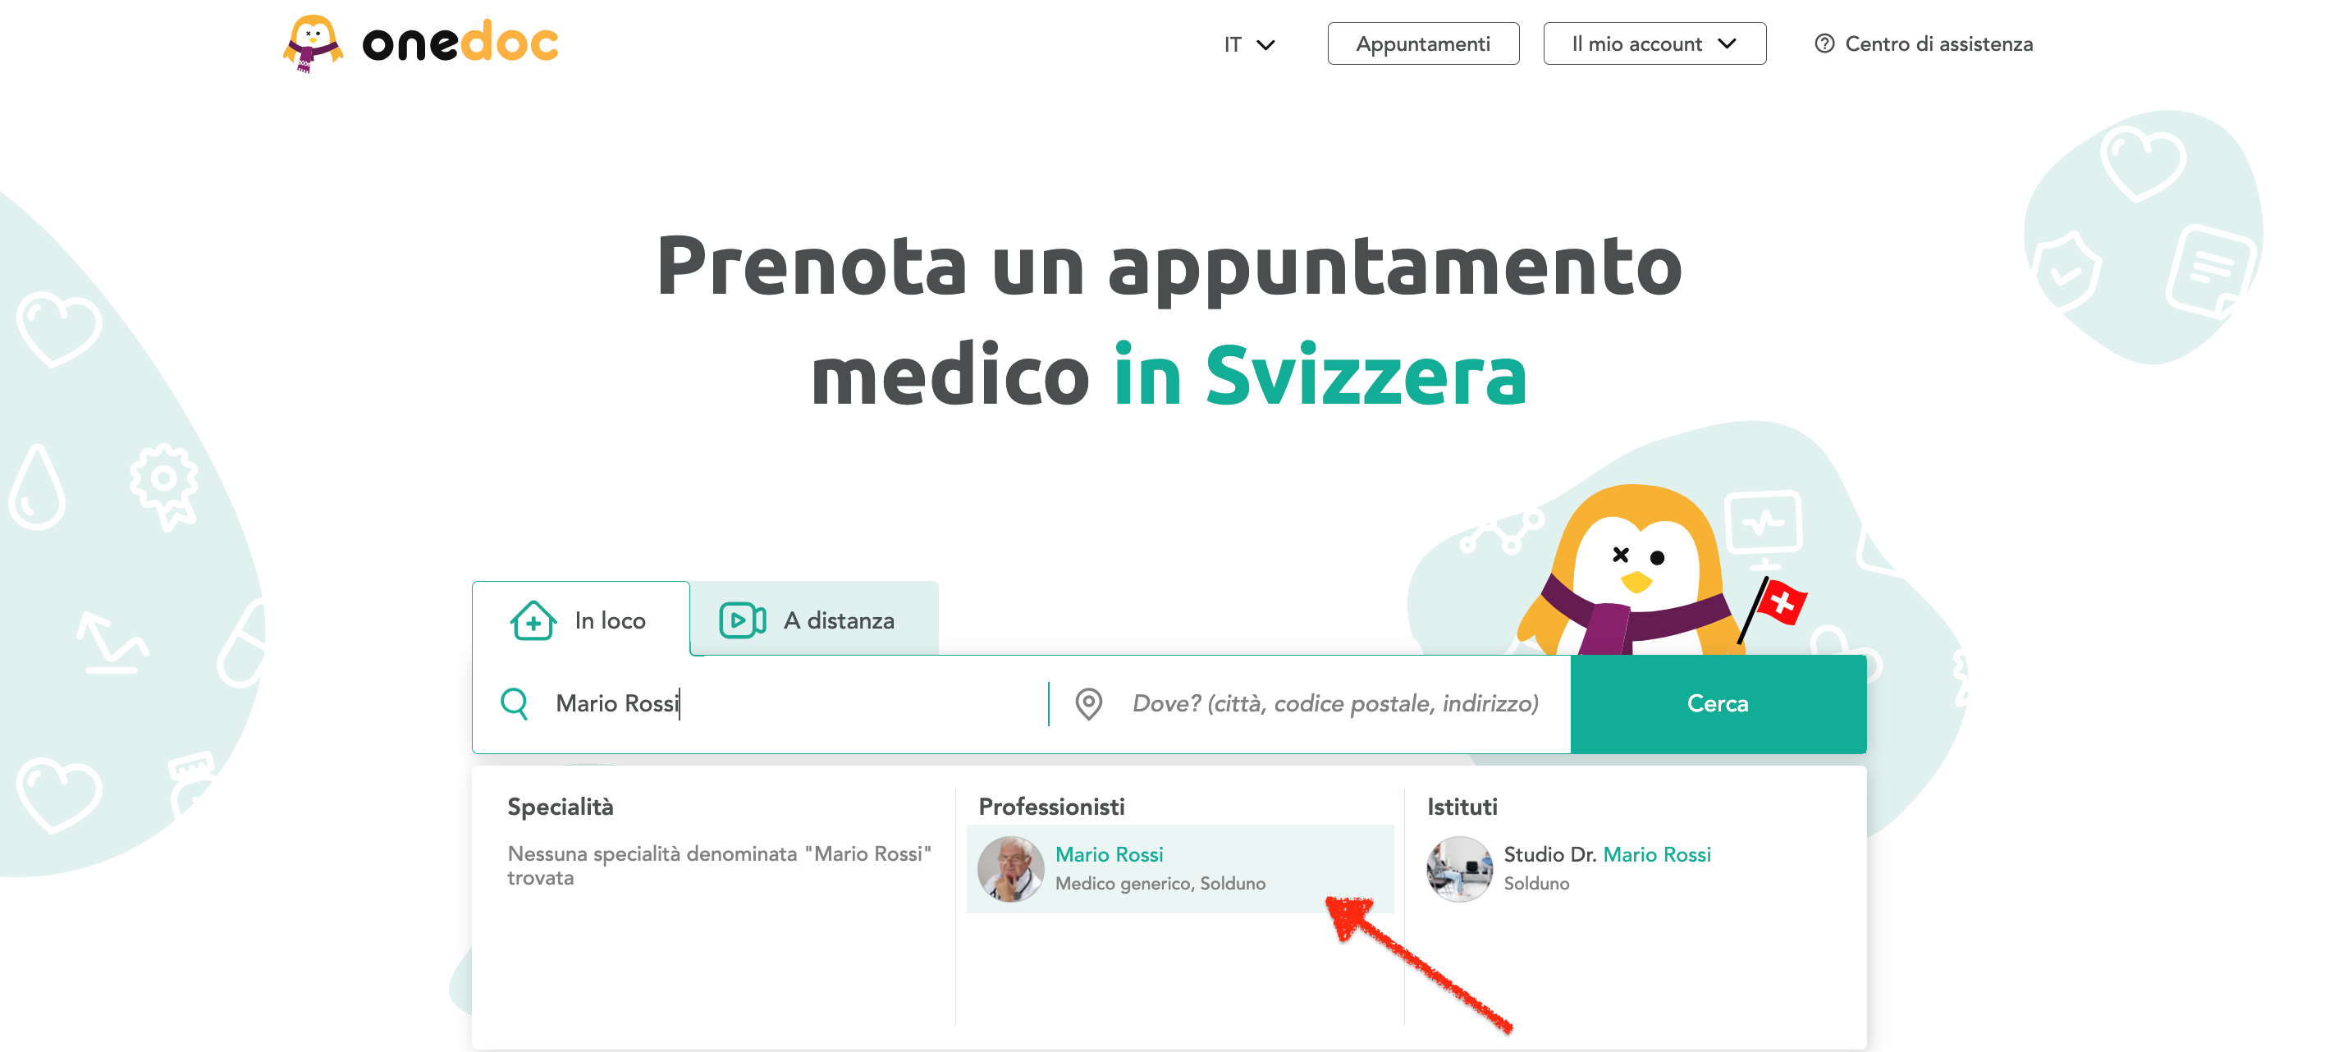The width and height of the screenshot is (2334, 1052).
Task: Click chevron next to Il mio account
Action: click(1726, 43)
